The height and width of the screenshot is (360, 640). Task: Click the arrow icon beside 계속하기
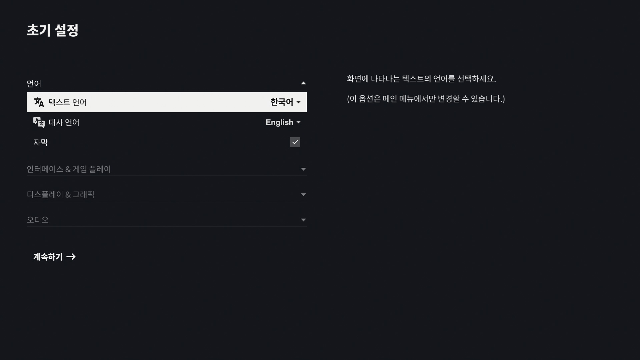click(x=71, y=257)
